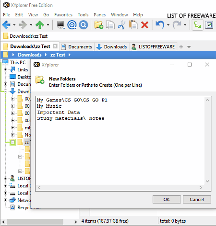Click zz Test in the breadcrumb bar

click(58, 55)
